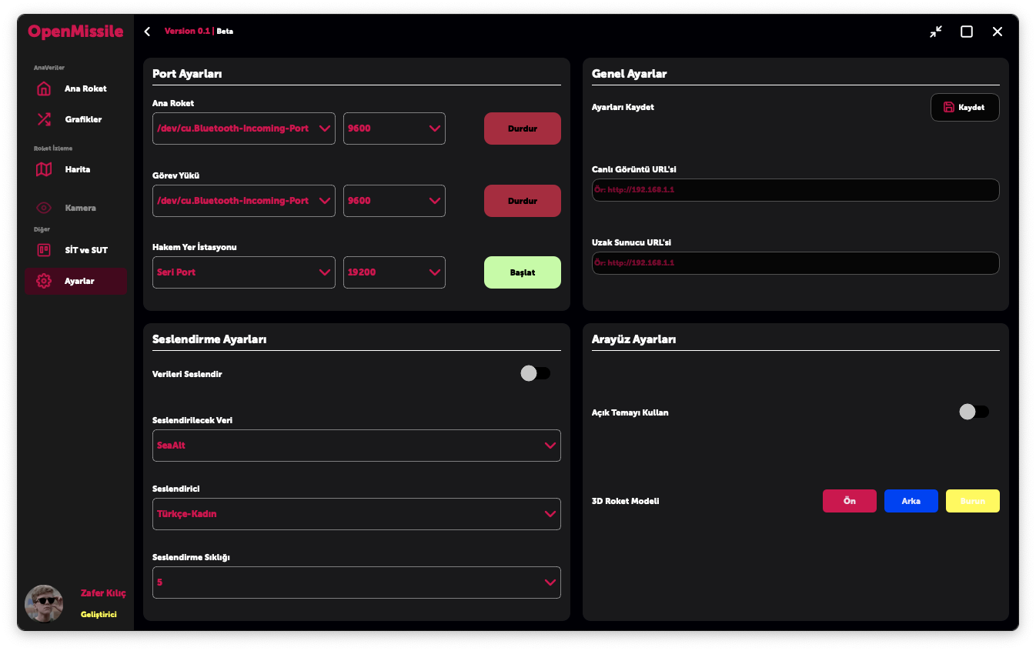Viewport: 1036px width, 651px height.
Task: Click the back arrow beside Version 0.1
Action: click(147, 32)
